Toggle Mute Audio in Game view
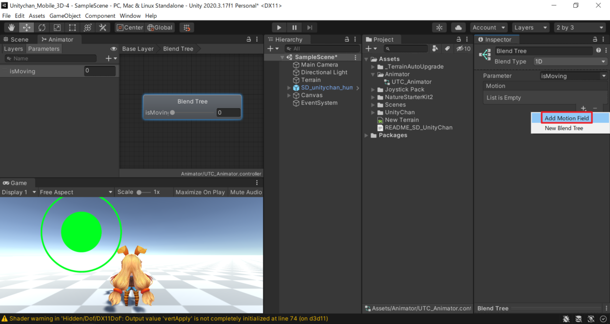 246,192
